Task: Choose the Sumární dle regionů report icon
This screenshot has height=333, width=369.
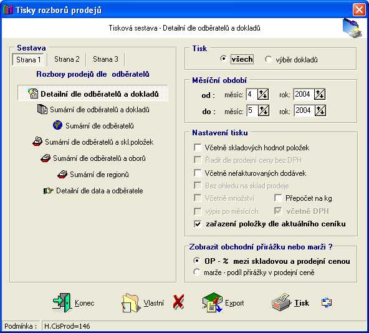Action: coord(62,175)
